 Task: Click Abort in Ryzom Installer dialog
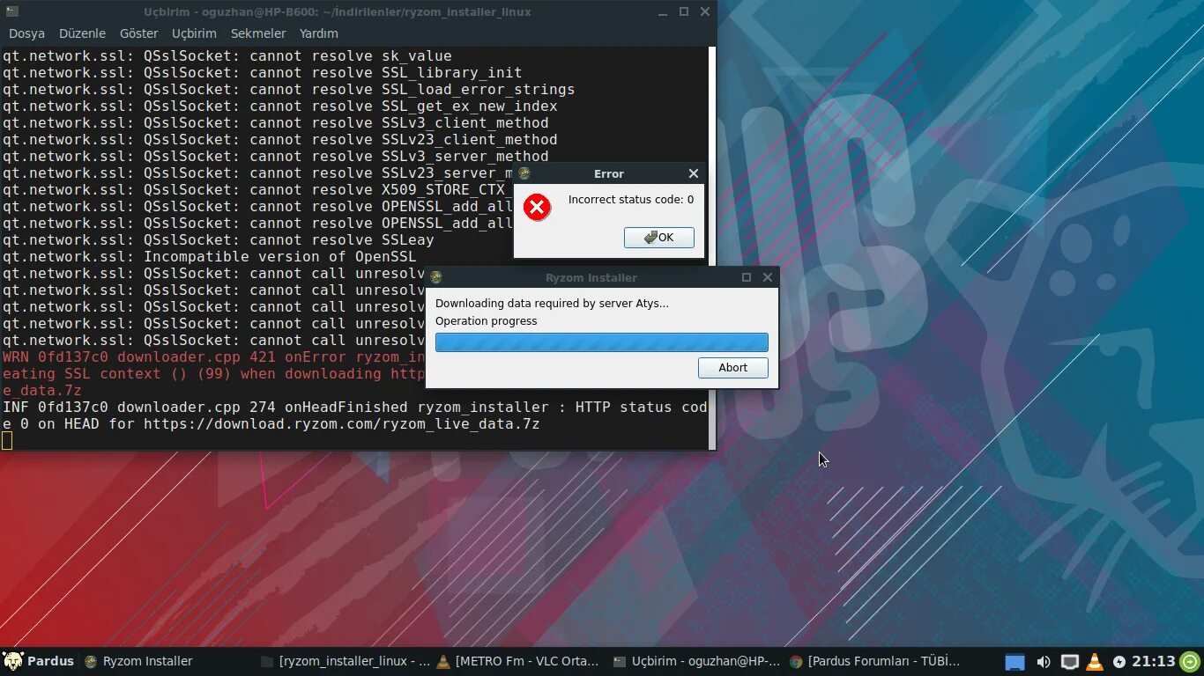732,368
